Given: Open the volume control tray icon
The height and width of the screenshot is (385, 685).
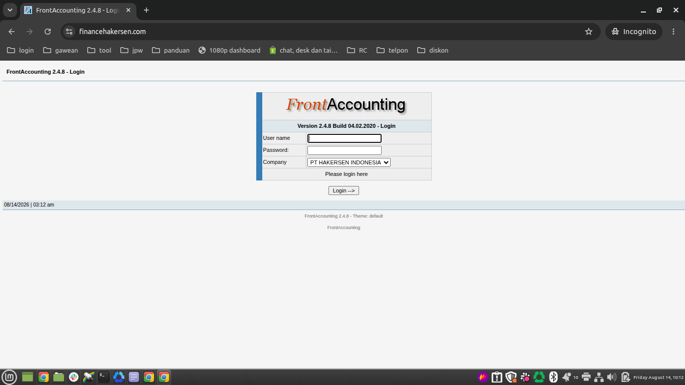Looking at the screenshot, I should [612, 377].
